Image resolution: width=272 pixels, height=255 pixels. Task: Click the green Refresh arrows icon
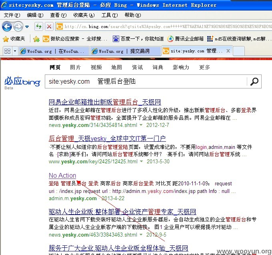(38, 26)
